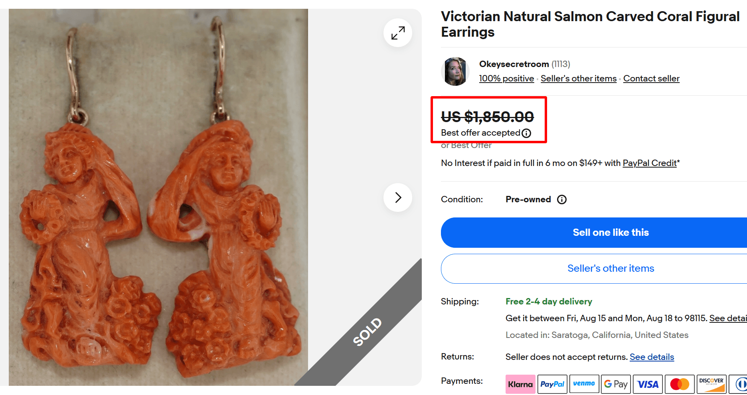
Task: Select the PayPal payment icon
Action: coord(552,384)
